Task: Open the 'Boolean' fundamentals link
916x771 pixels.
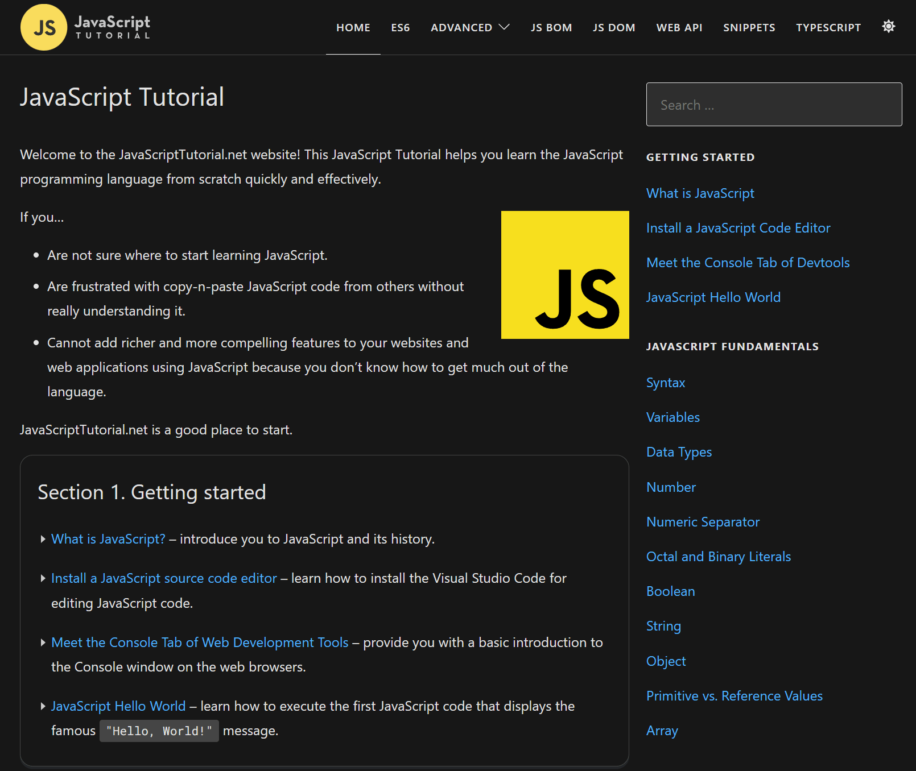Action: pos(670,591)
